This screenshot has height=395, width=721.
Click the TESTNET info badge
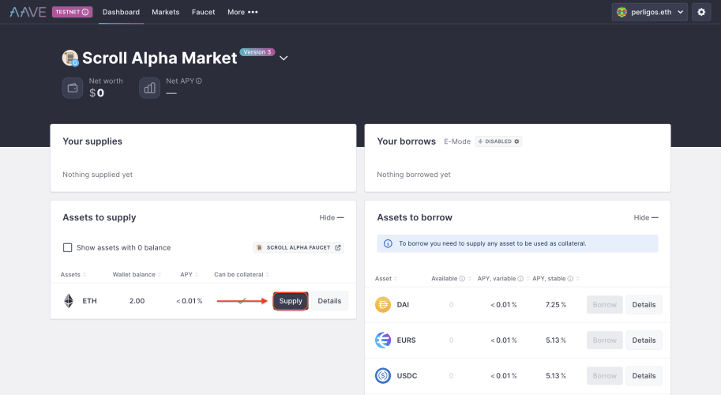pos(72,12)
